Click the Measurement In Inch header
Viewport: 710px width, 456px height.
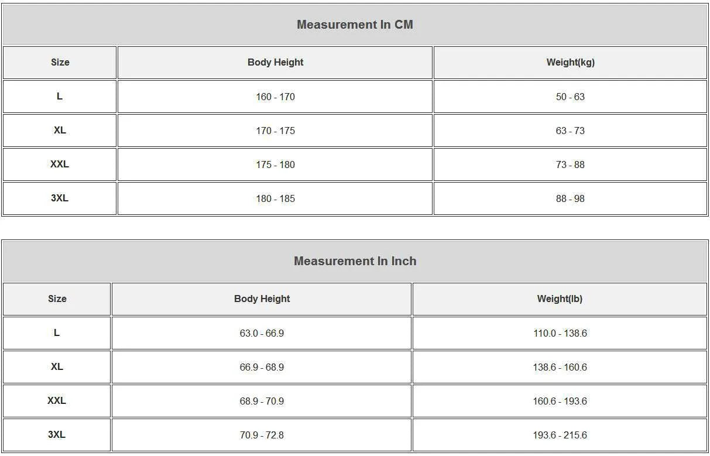355,261
